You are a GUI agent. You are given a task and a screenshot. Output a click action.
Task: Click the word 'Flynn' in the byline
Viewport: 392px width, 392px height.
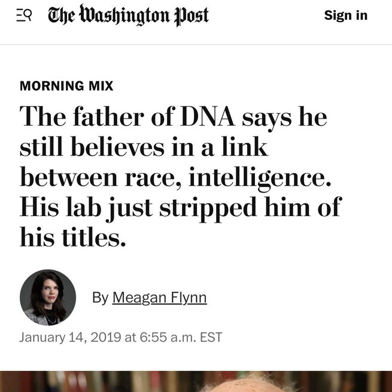pyautogui.click(x=185, y=297)
